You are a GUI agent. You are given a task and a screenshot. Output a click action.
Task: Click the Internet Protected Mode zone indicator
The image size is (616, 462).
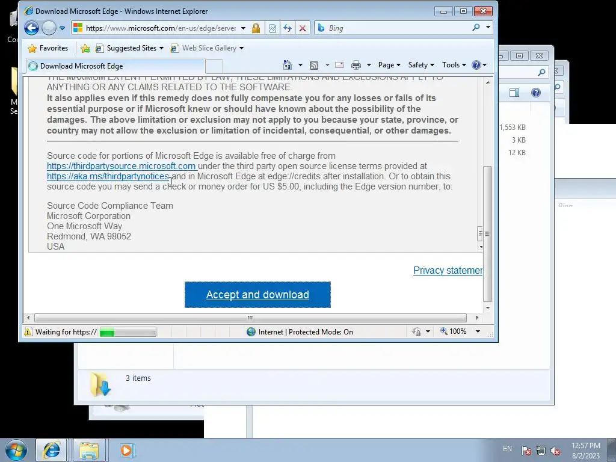pyautogui.click(x=300, y=332)
